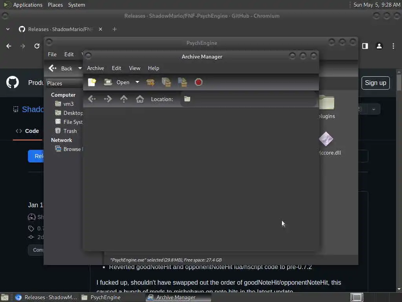
Task: Click the Home icon in Archive Manager
Action: tap(140, 99)
